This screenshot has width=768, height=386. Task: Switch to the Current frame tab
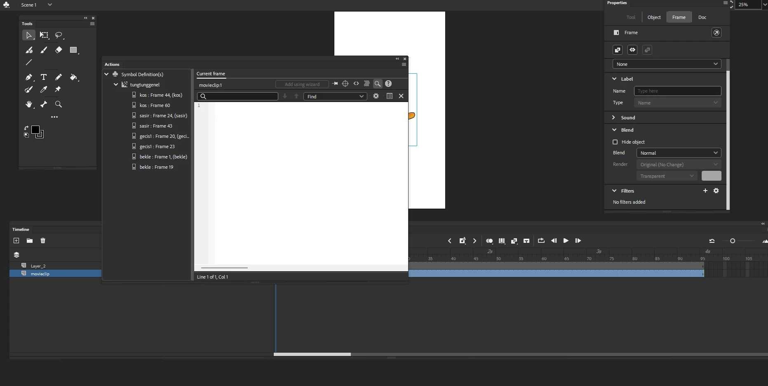coord(211,74)
